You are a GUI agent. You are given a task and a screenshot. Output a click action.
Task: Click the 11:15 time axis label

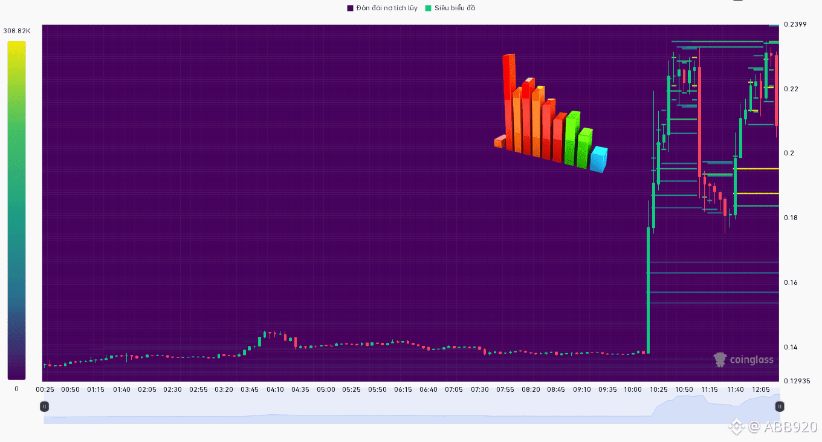[710, 389]
